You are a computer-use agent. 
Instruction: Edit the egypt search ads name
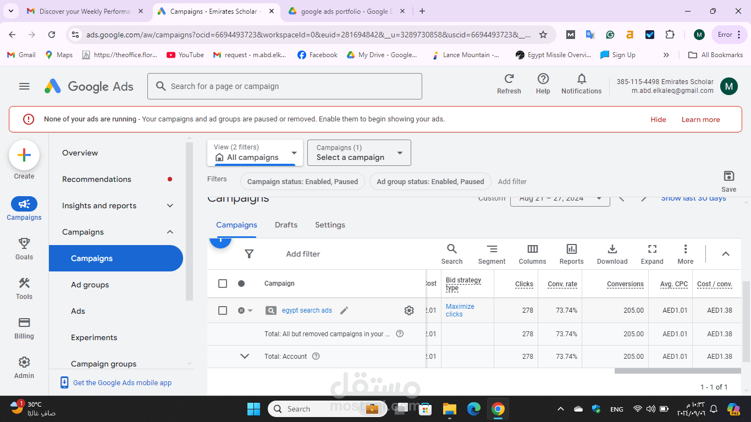pyautogui.click(x=344, y=310)
